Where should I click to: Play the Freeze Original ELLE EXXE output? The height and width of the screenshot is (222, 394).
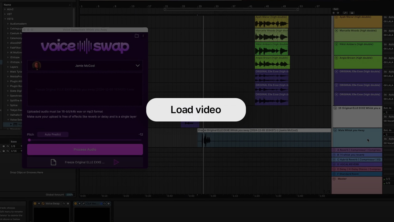[116, 162]
